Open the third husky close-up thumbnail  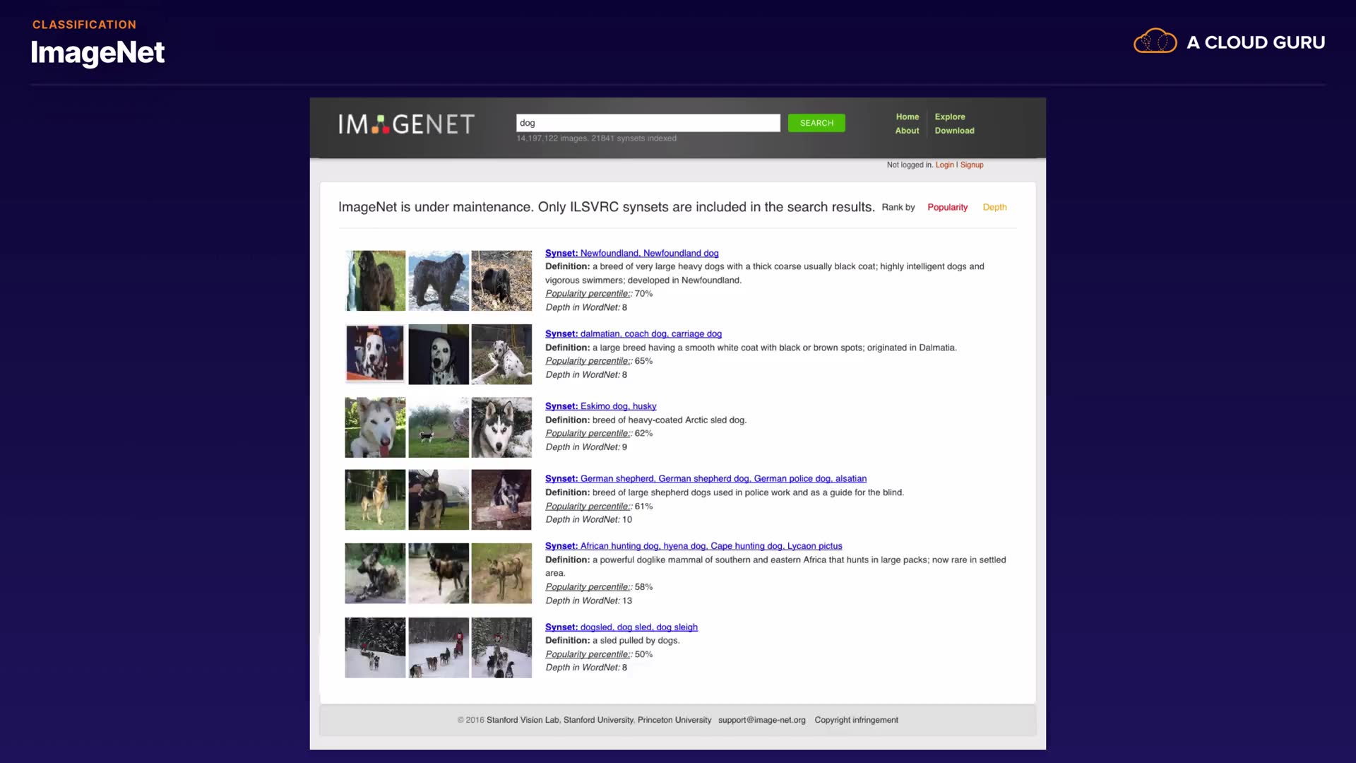501,427
